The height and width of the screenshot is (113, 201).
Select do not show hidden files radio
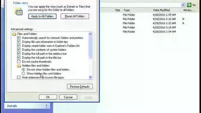point(24,70)
